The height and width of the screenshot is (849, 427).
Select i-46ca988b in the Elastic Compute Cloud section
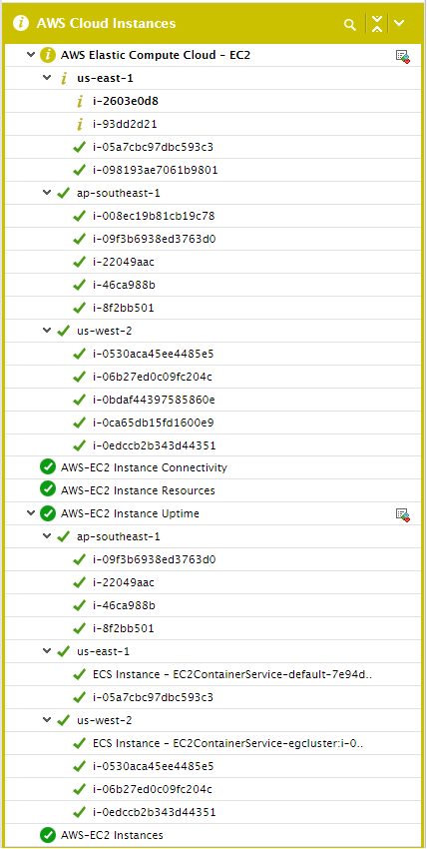click(x=125, y=285)
